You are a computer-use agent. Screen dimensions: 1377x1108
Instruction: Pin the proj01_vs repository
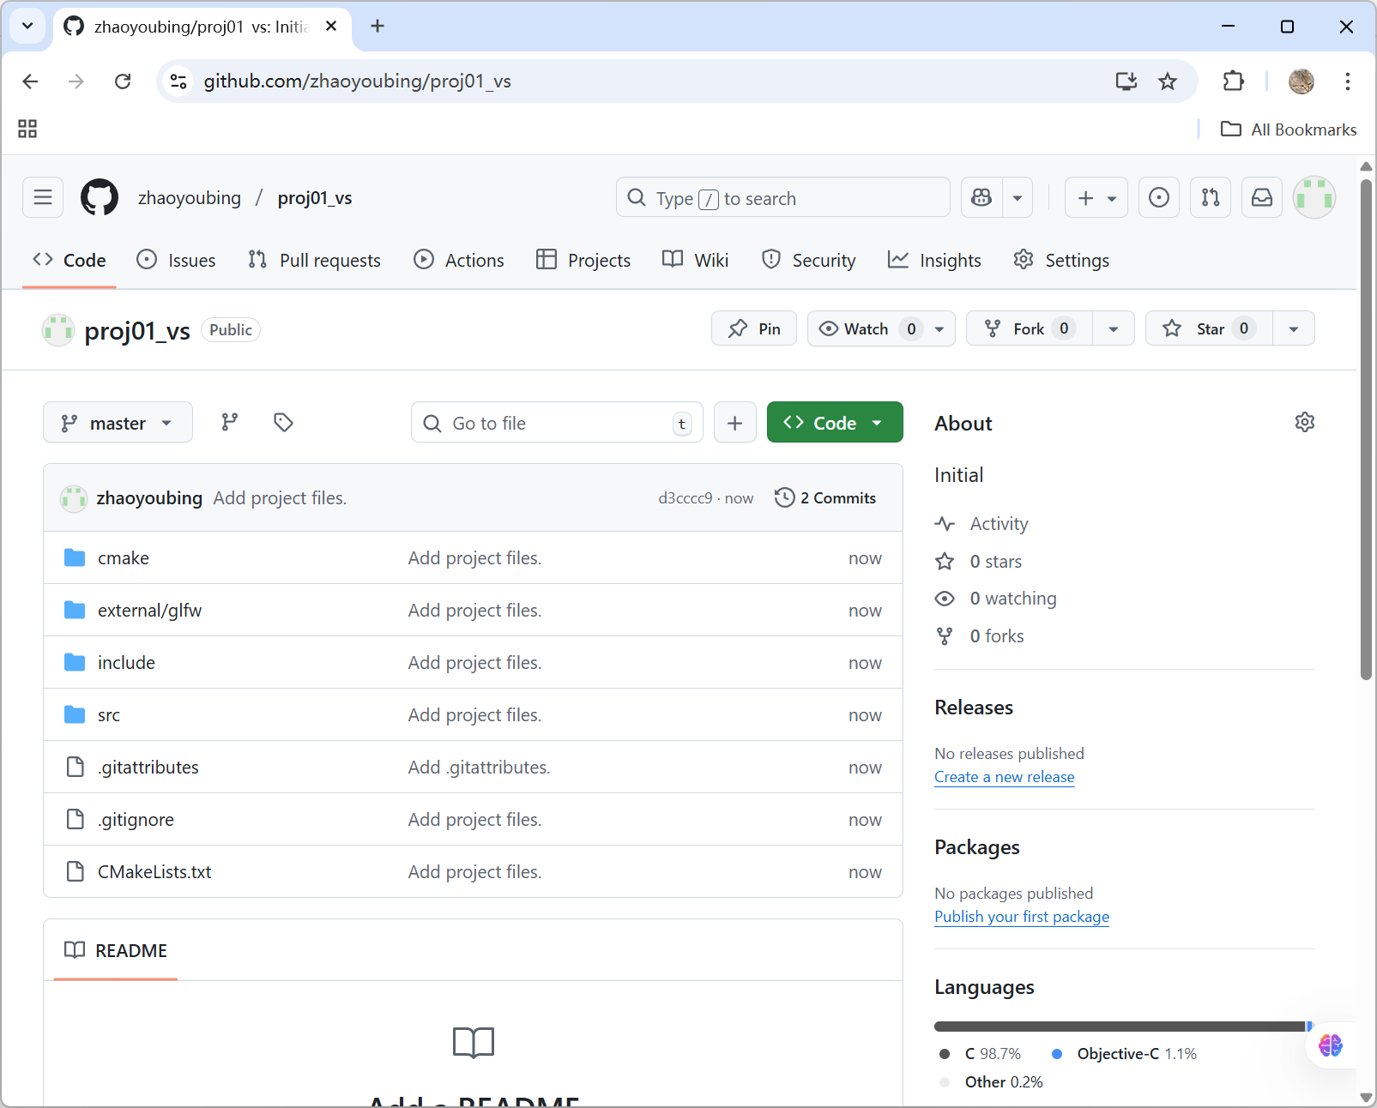click(754, 329)
